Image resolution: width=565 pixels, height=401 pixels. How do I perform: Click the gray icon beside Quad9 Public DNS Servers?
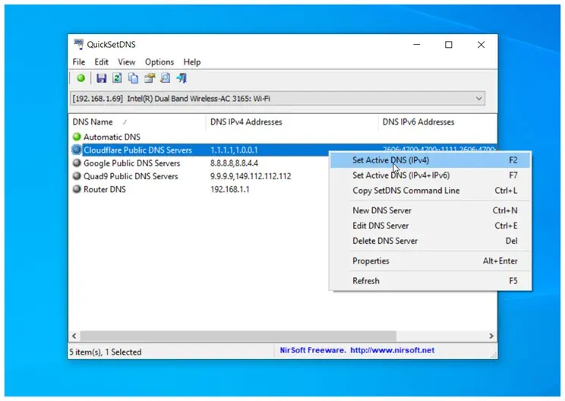[77, 176]
